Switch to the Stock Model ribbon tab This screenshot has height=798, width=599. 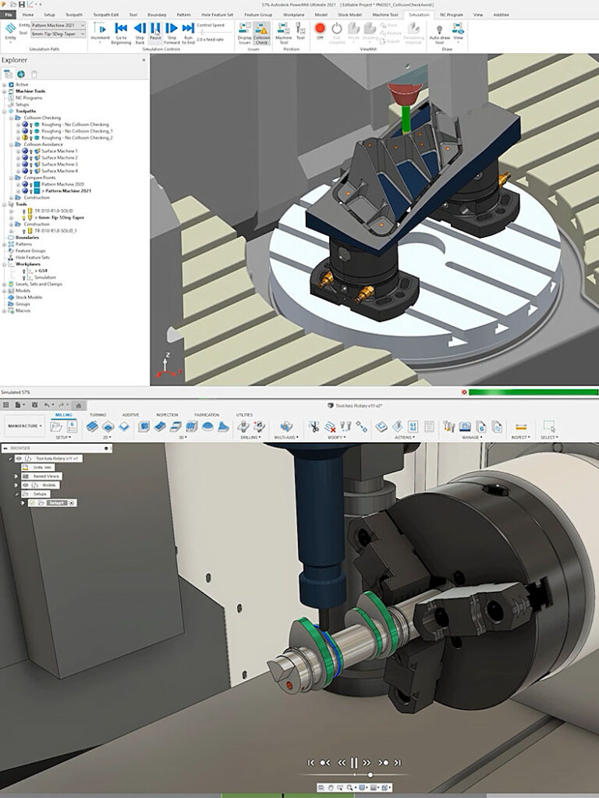pyautogui.click(x=349, y=15)
